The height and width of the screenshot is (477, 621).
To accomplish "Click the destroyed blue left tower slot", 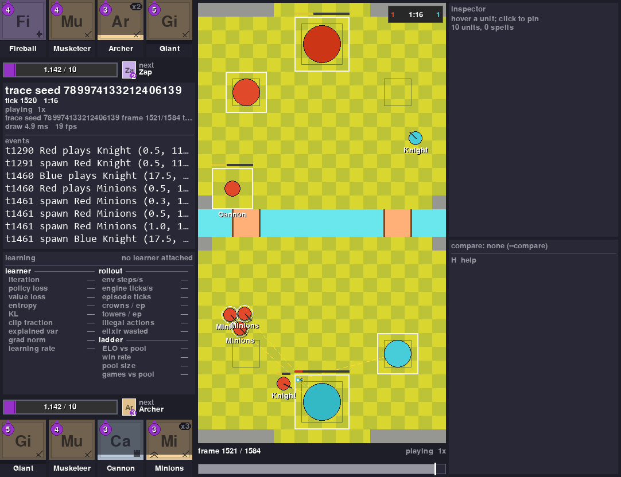I will (x=246, y=354).
